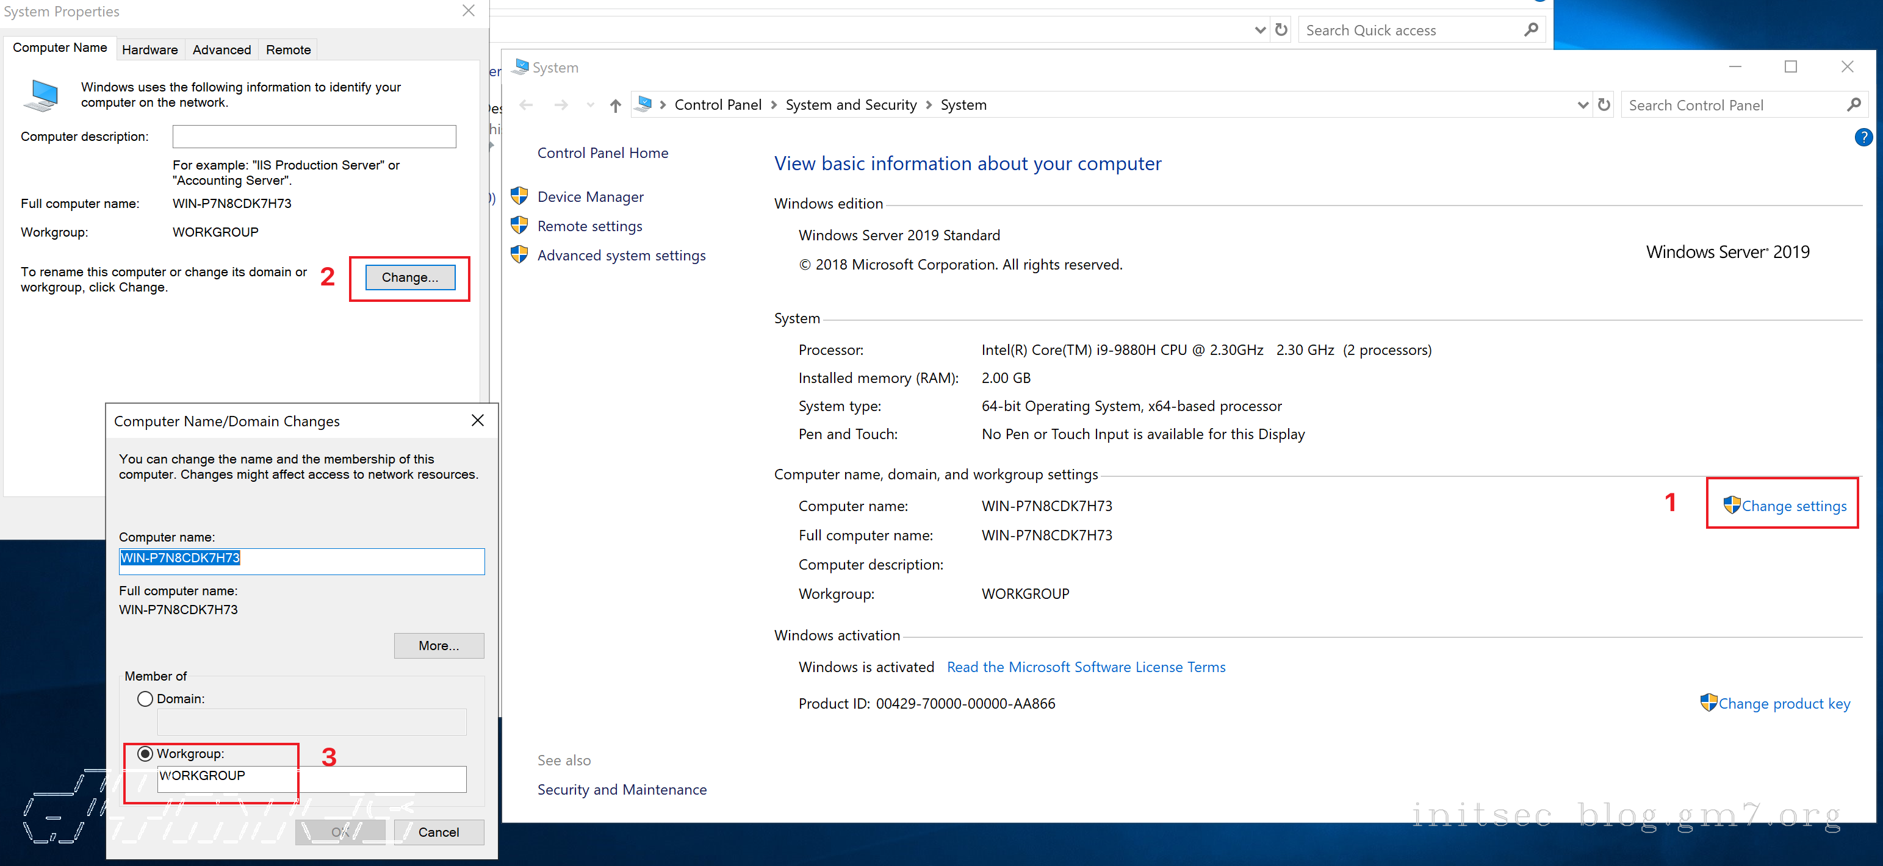Click the Computer description text field
This screenshot has width=1883, height=866.
coord(314,137)
